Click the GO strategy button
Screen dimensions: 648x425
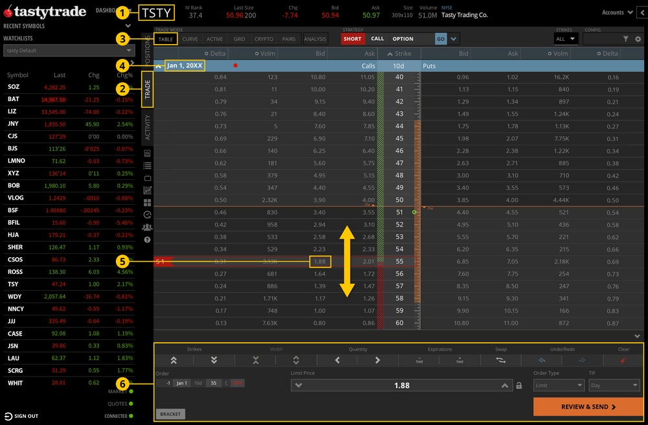(441, 39)
